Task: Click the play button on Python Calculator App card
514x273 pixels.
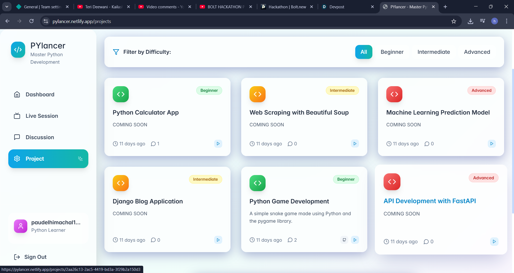Action: pos(218,144)
